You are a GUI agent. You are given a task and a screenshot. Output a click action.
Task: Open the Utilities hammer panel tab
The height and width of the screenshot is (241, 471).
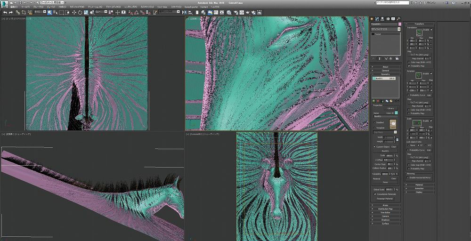click(398, 19)
